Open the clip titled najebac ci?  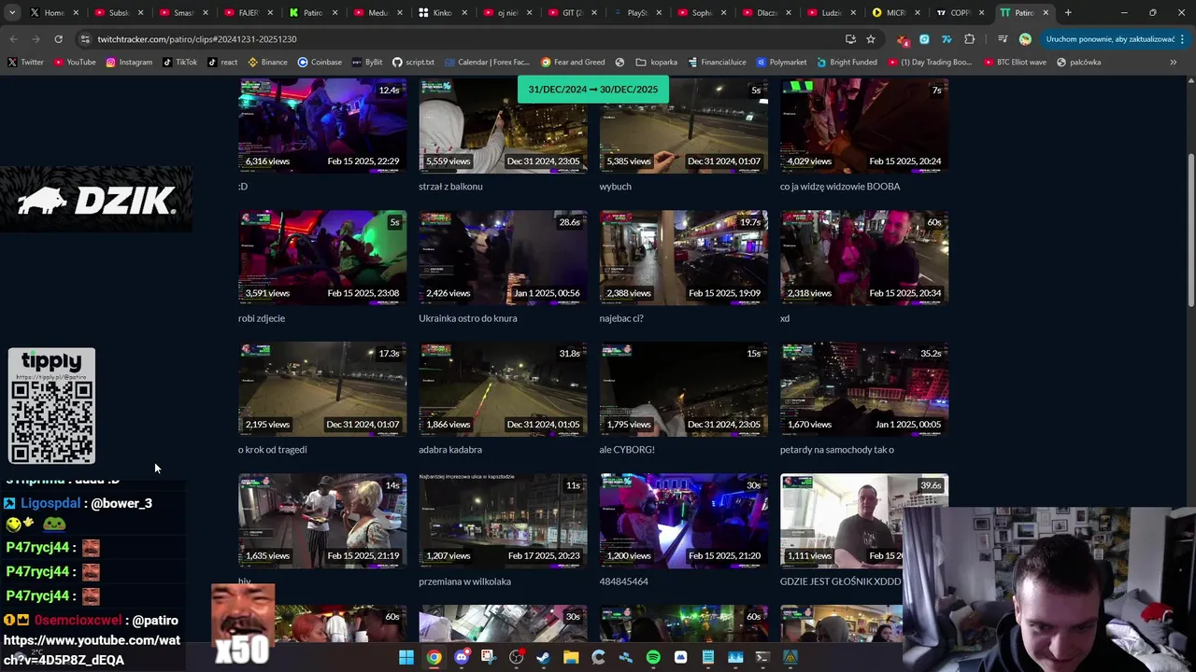[x=683, y=258]
